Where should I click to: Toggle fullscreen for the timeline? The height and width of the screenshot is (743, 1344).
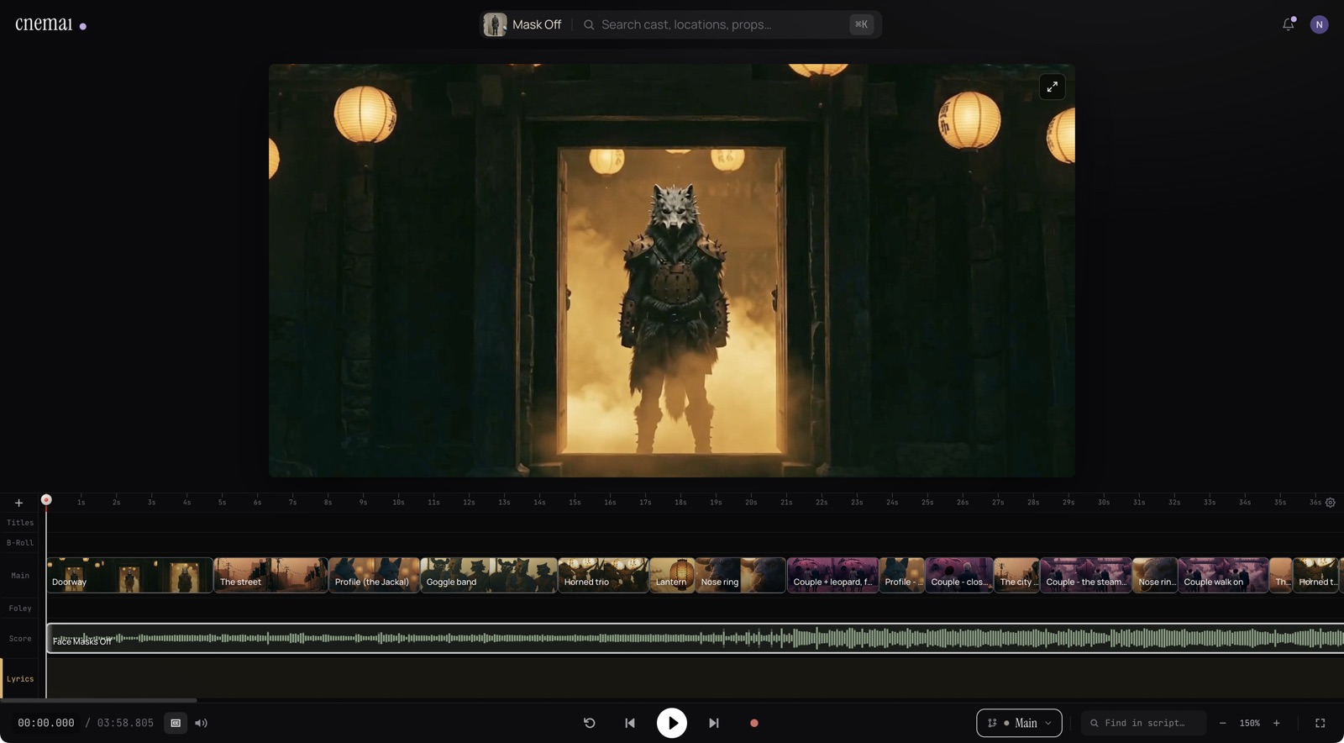click(1320, 723)
